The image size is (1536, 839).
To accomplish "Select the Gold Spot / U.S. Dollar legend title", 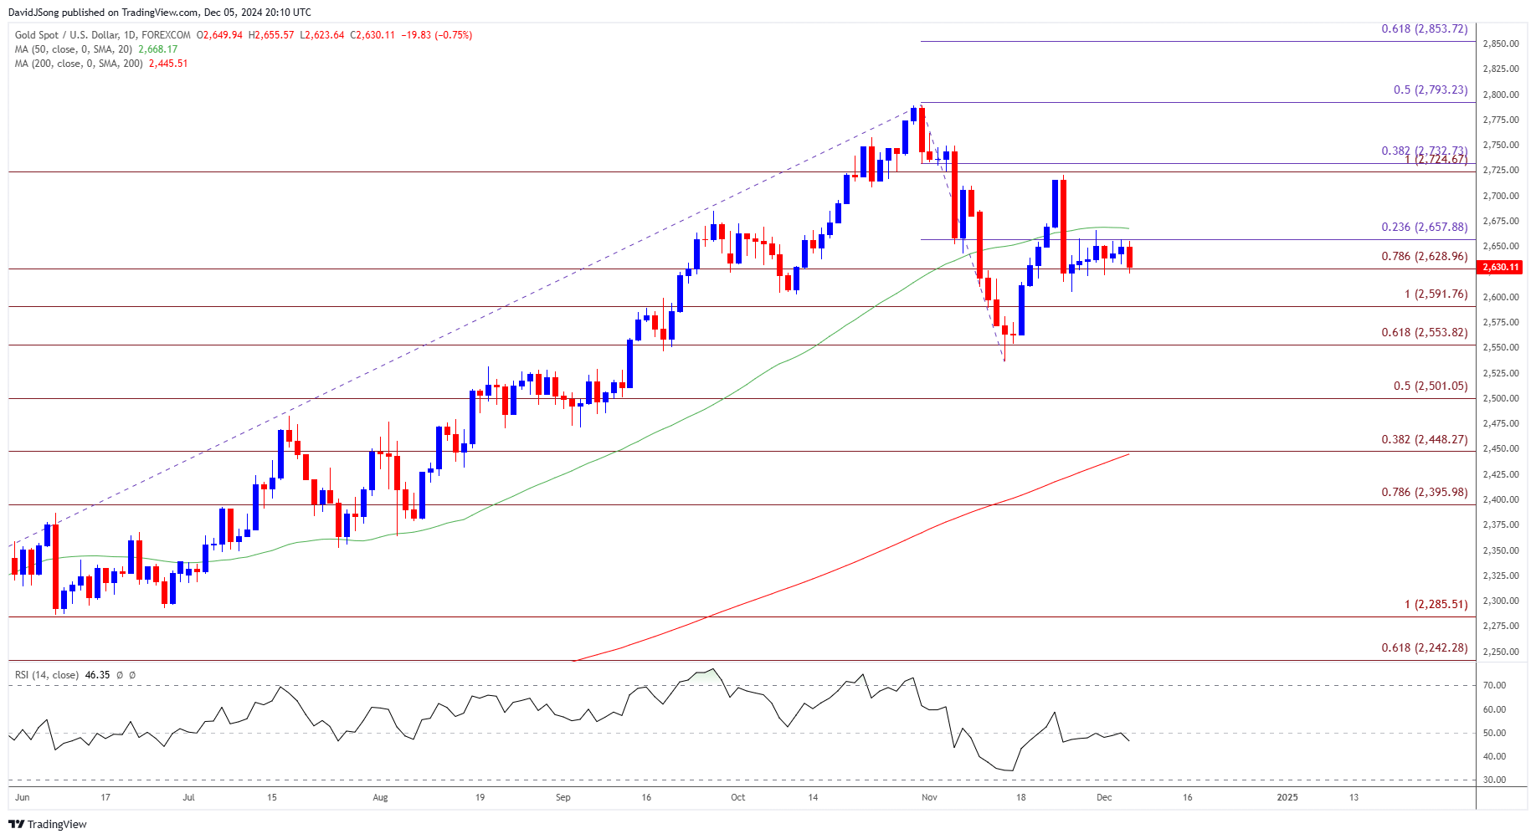I will click(103, 35).
